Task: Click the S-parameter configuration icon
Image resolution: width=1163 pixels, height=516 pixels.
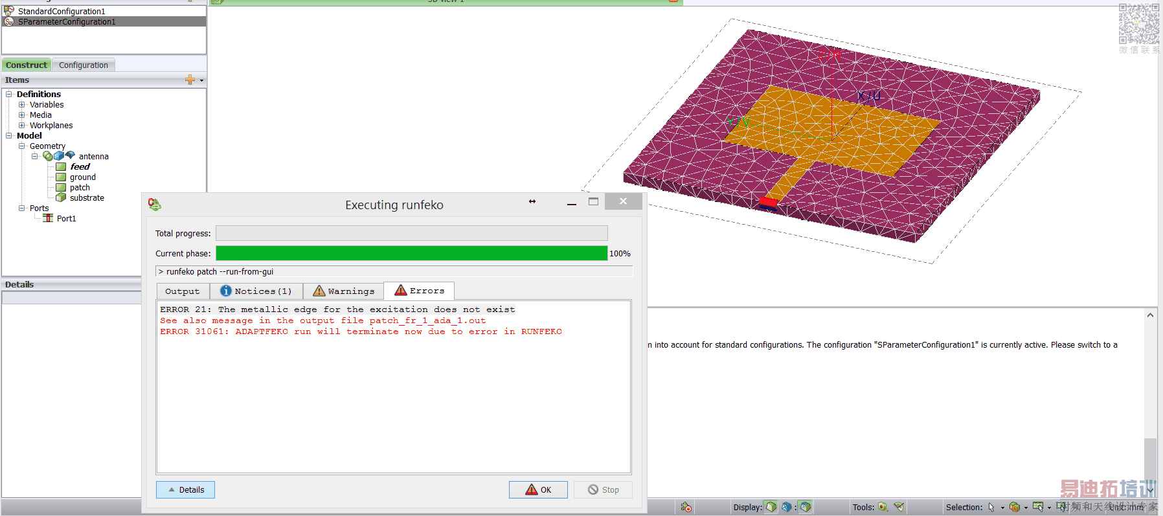Action: coord(9,21)
